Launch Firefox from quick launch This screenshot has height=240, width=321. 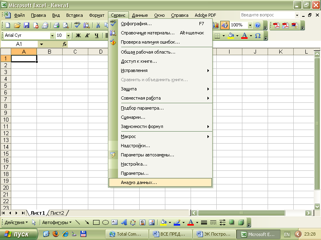56,234
